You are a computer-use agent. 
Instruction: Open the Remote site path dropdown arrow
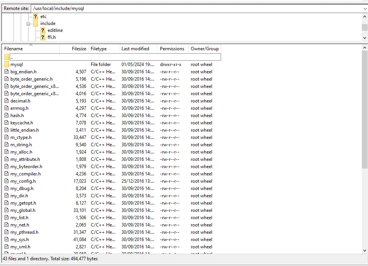click(x=365, y=8)
